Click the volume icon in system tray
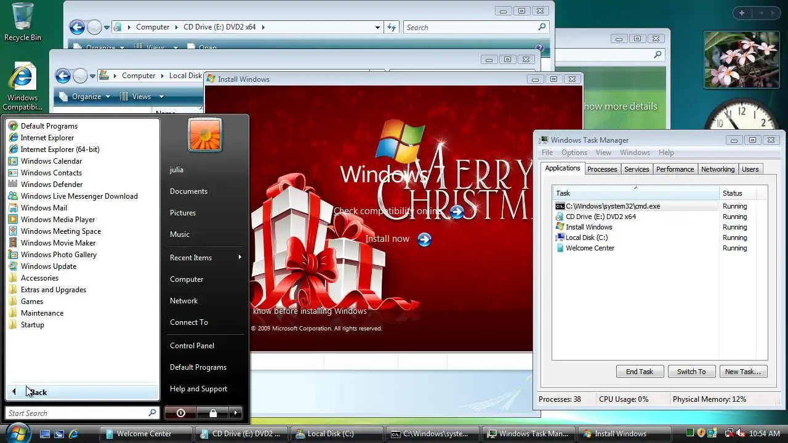Viewport: 788px width, 443px height. [741, 433]
